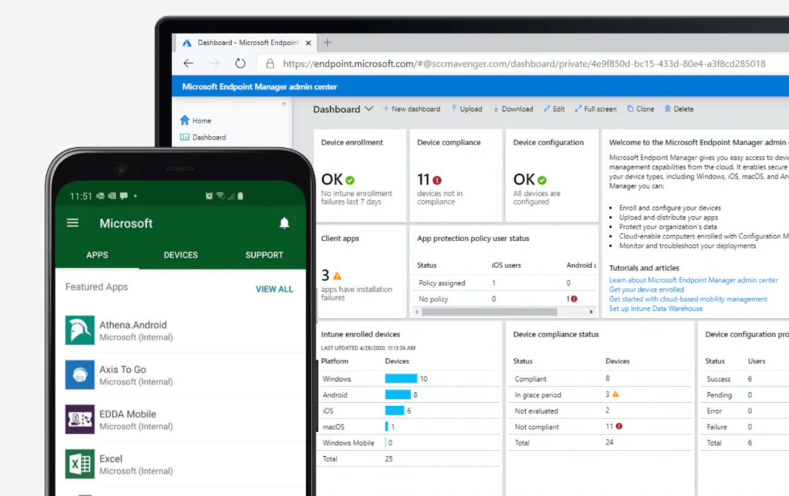Tap EDDA Mobile app icon
This screenshot has width=789, height=496.
point(80,420)
